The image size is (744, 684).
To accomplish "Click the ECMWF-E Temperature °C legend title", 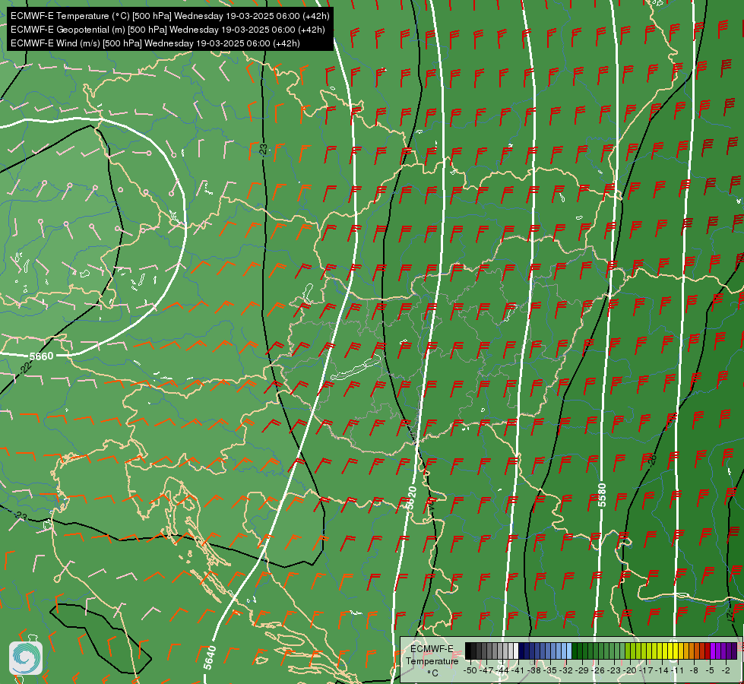I will coord(432,661).
